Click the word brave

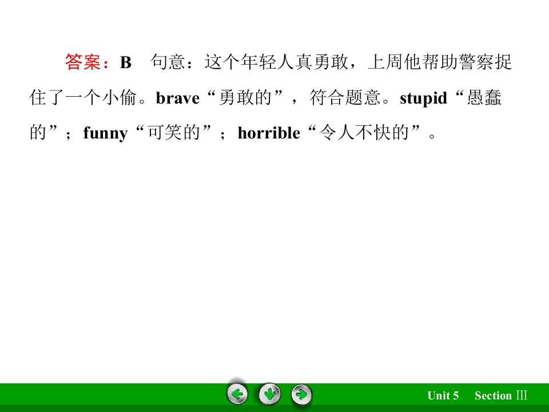[177, 98]
